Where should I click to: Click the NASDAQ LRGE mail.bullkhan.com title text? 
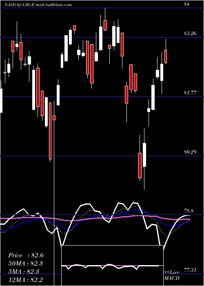coord(38,5)
